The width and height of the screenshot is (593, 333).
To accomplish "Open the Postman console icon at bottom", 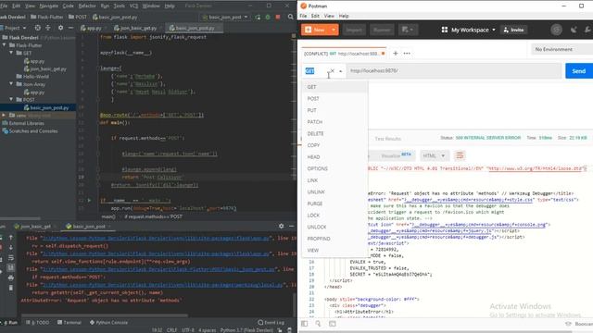I will 332,324.
